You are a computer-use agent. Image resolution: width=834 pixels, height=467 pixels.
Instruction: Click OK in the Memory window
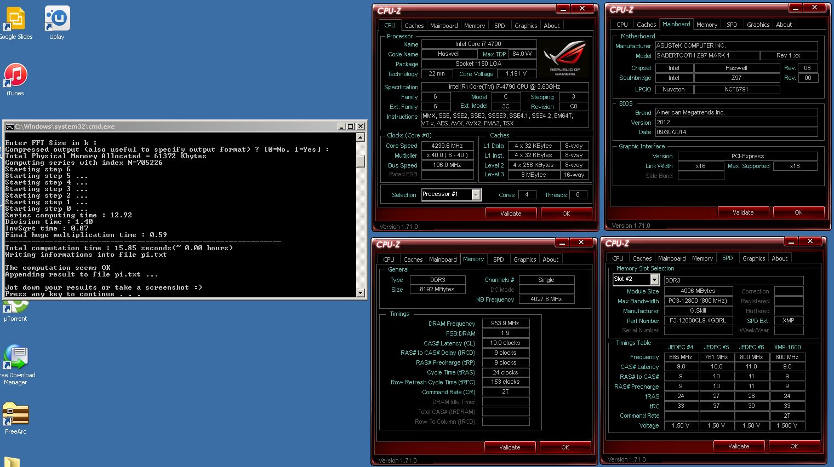click(x=565, y=447)
